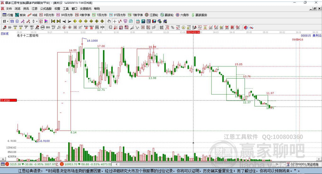Open 赢家服务 with dollar icon
Viewport: 322px width, 174px height.
point(199,15)
